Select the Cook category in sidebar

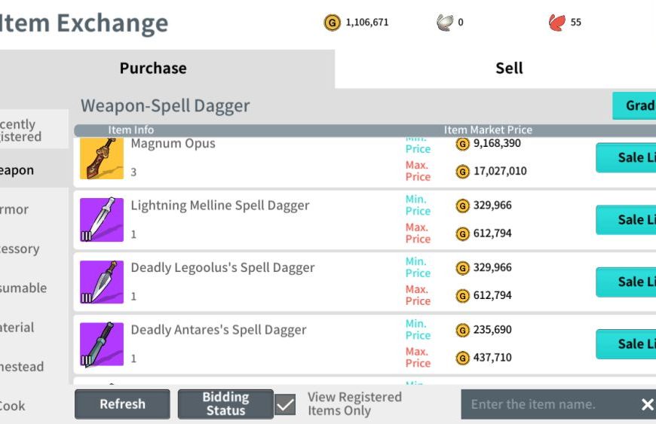coord(12,406)
